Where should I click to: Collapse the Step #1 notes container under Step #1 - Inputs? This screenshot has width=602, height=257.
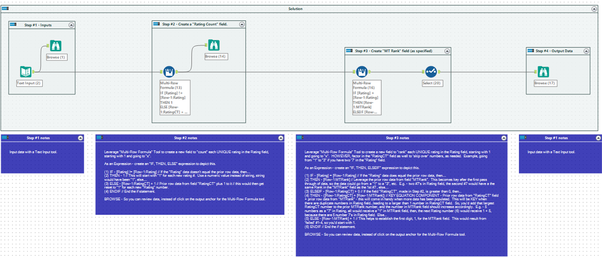[x=80, y=137]
